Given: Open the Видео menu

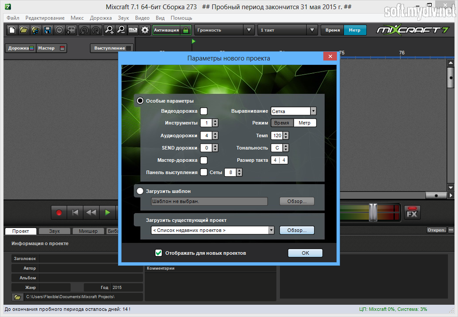Looking at the screenshot, I should 142,18.
